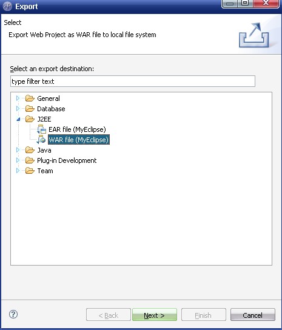Screen dimensions: 282x330
Task: Click the Plug-in Development folder icon
Action: pyautogui.click(x=30, y=160)
